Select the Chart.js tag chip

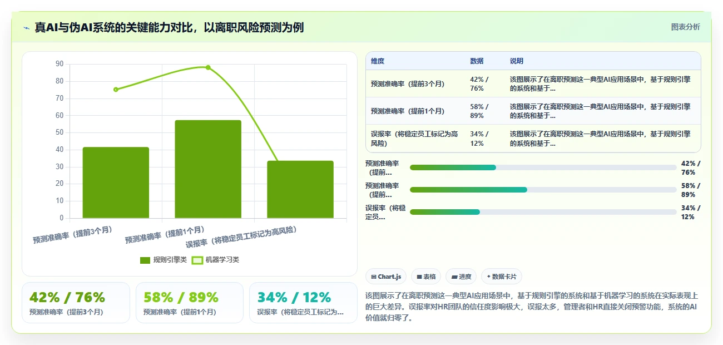tap(387, 277)
